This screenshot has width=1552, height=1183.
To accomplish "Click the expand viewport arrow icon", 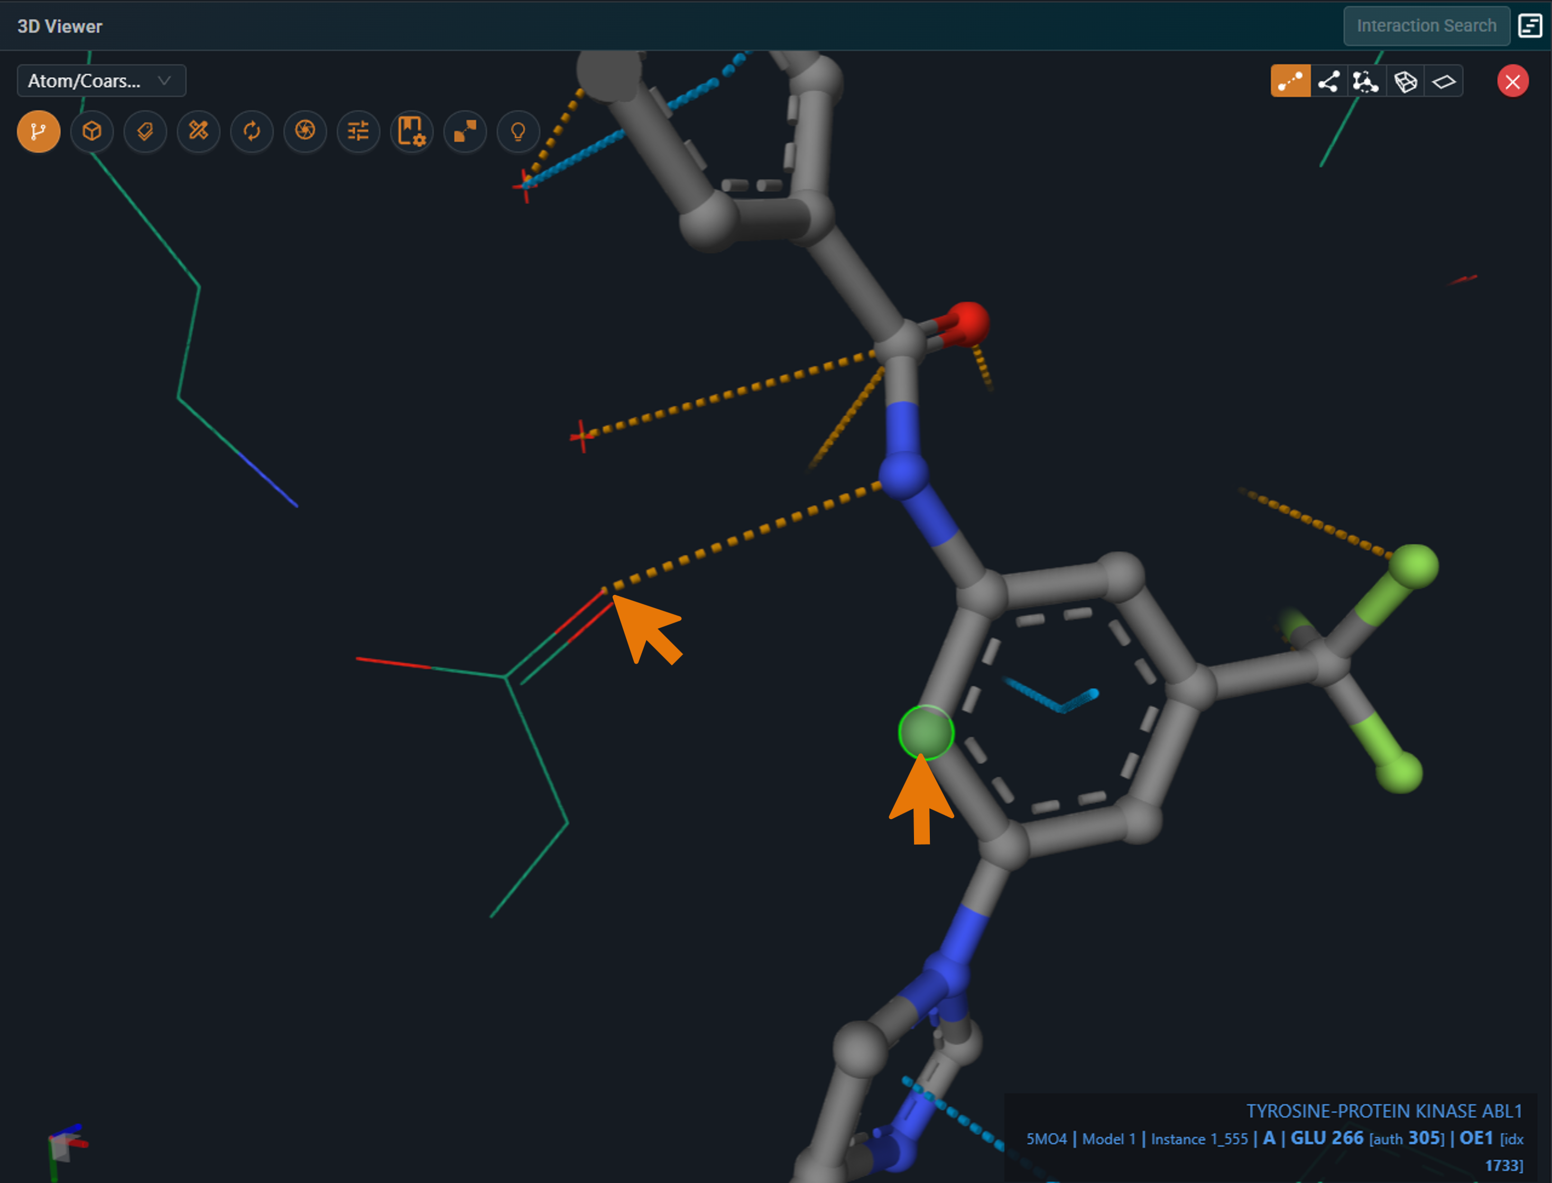I will [x=465, y=132].
